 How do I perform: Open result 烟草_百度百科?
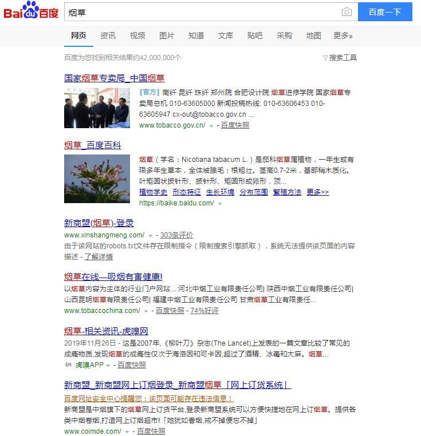pos(93,145)
